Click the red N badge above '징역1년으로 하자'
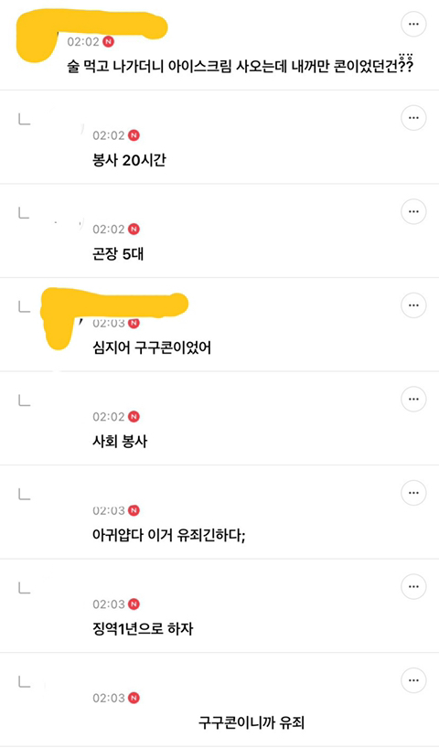The width and height of the screenshot is (439, 748). click(x=134, y=604)
